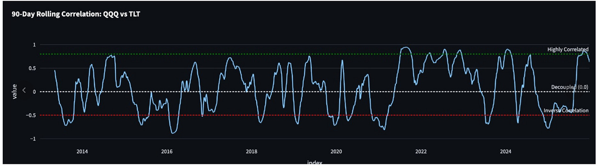This screenshot has height=166, width=598.
Task: Click the x-axis tick label 2018
Action: click(251, 151)
